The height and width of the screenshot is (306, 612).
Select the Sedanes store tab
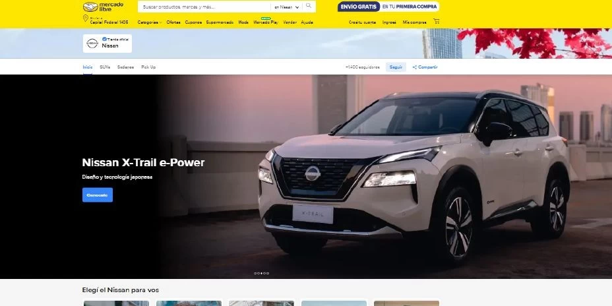126,67
